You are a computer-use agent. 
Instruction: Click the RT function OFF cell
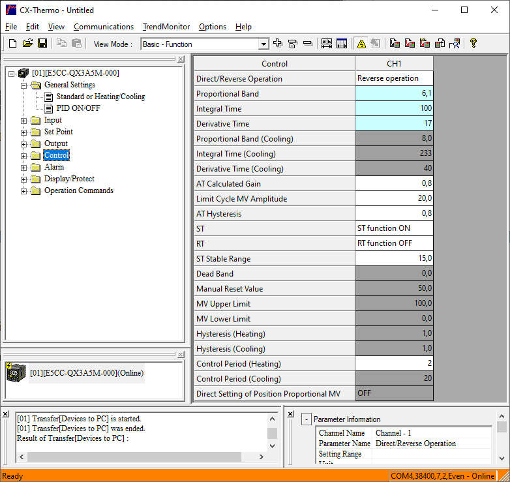coord(394,243)
